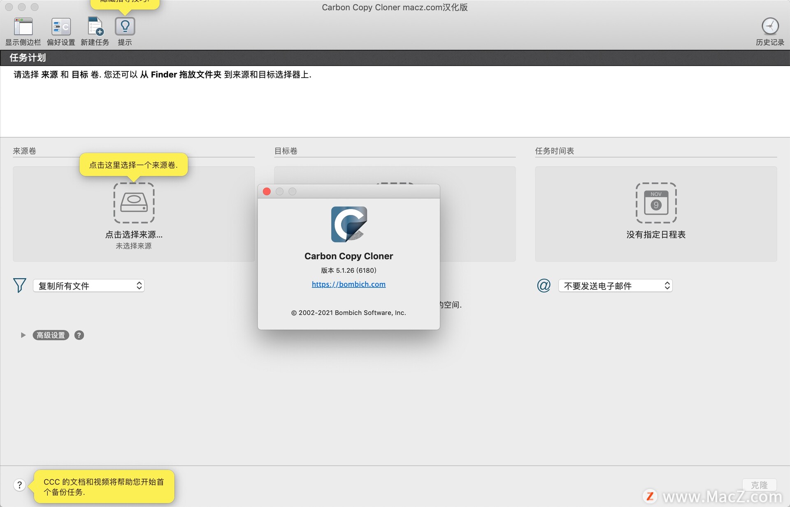Click the 未选择来源 status text
Viewport: 790px width, 507px height.
point(134,246)
